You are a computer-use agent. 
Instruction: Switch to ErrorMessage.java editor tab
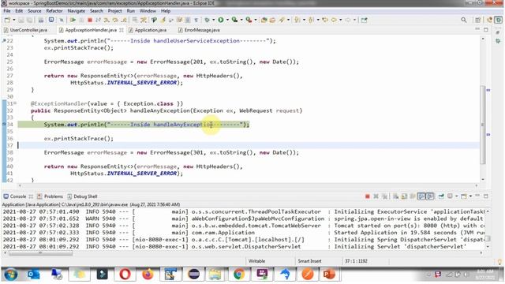coord(200,30)
